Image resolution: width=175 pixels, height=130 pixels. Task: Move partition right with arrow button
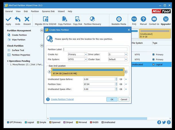coord(126,72)
